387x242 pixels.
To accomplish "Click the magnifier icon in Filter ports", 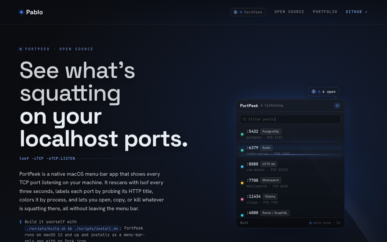I will click(244, 119).
